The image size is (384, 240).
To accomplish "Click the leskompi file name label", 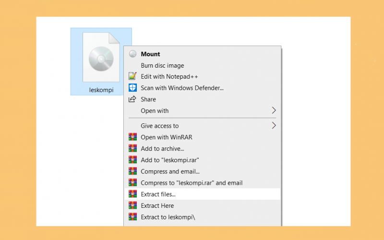I will click(101, 90).
